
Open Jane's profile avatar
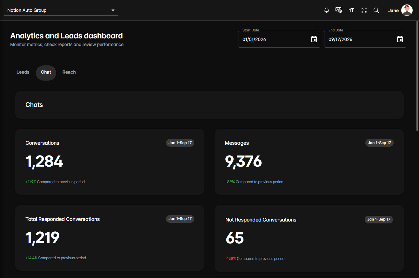407,10
